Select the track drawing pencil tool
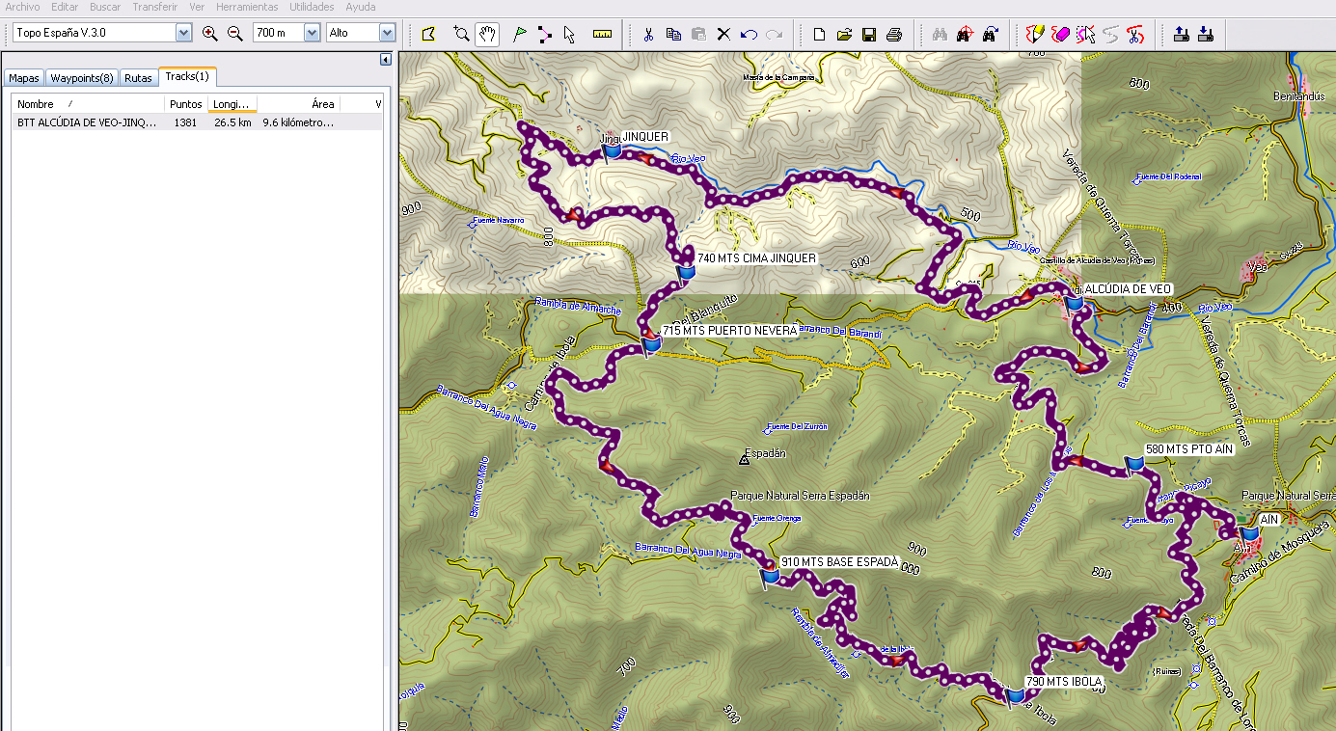Image resolution: width=1336 pixels, height=731 pixels. click(x=1034, y=34)
